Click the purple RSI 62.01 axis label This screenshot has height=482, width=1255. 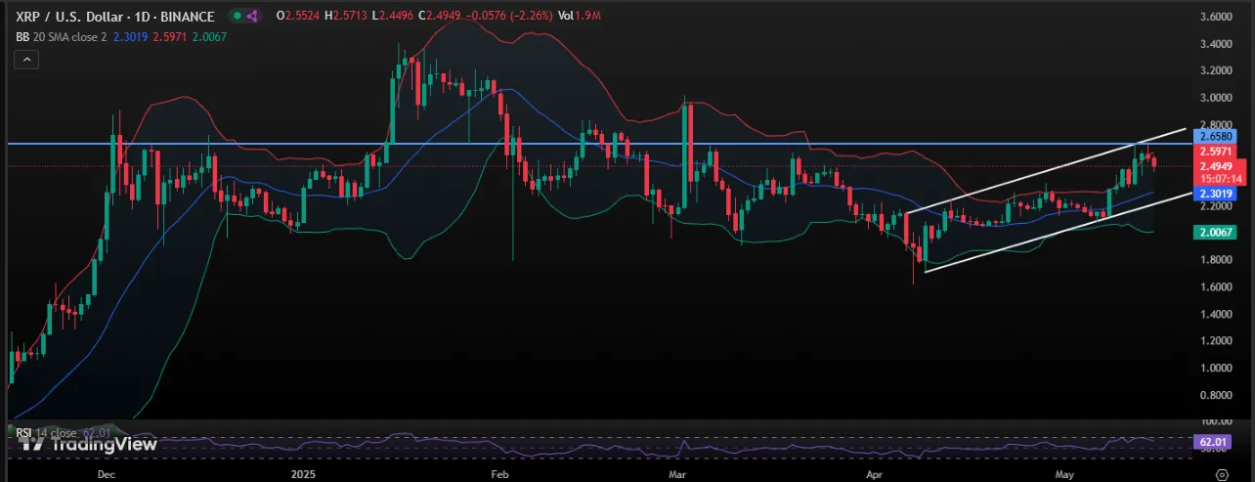click(x=1211, y=443)
